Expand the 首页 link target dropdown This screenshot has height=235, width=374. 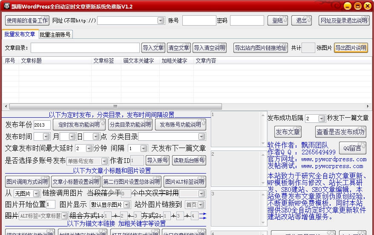[201, 205]
